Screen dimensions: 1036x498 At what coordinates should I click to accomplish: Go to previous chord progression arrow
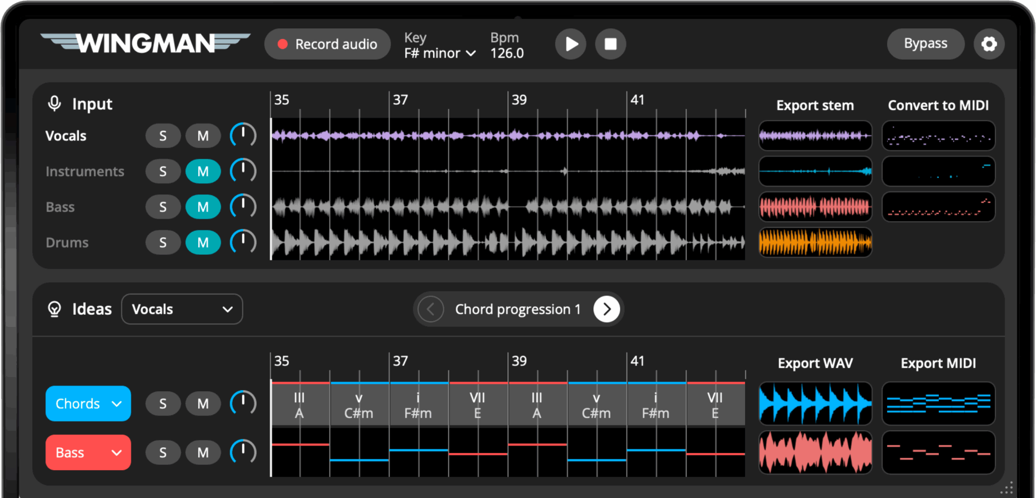431,309
